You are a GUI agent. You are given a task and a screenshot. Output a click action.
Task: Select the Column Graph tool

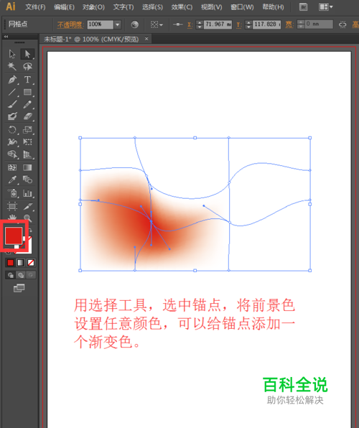[x=27, y=193]
